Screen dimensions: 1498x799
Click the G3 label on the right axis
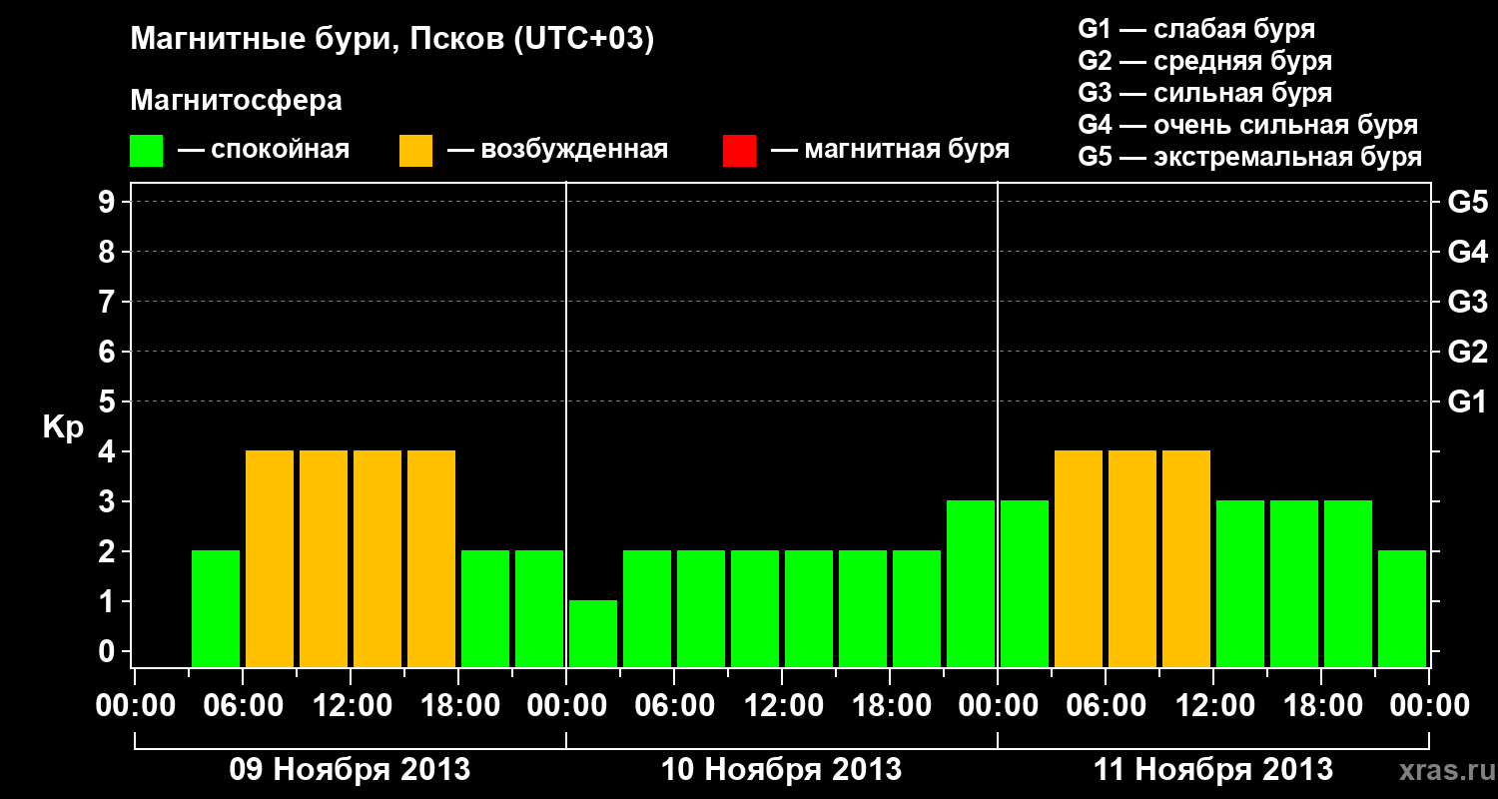(1467, 302)
